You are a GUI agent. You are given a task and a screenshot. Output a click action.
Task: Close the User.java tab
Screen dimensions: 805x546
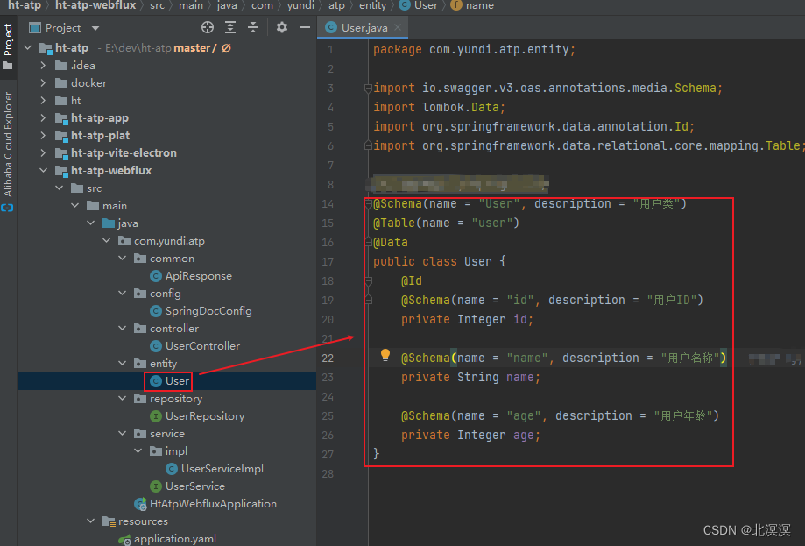399,27
